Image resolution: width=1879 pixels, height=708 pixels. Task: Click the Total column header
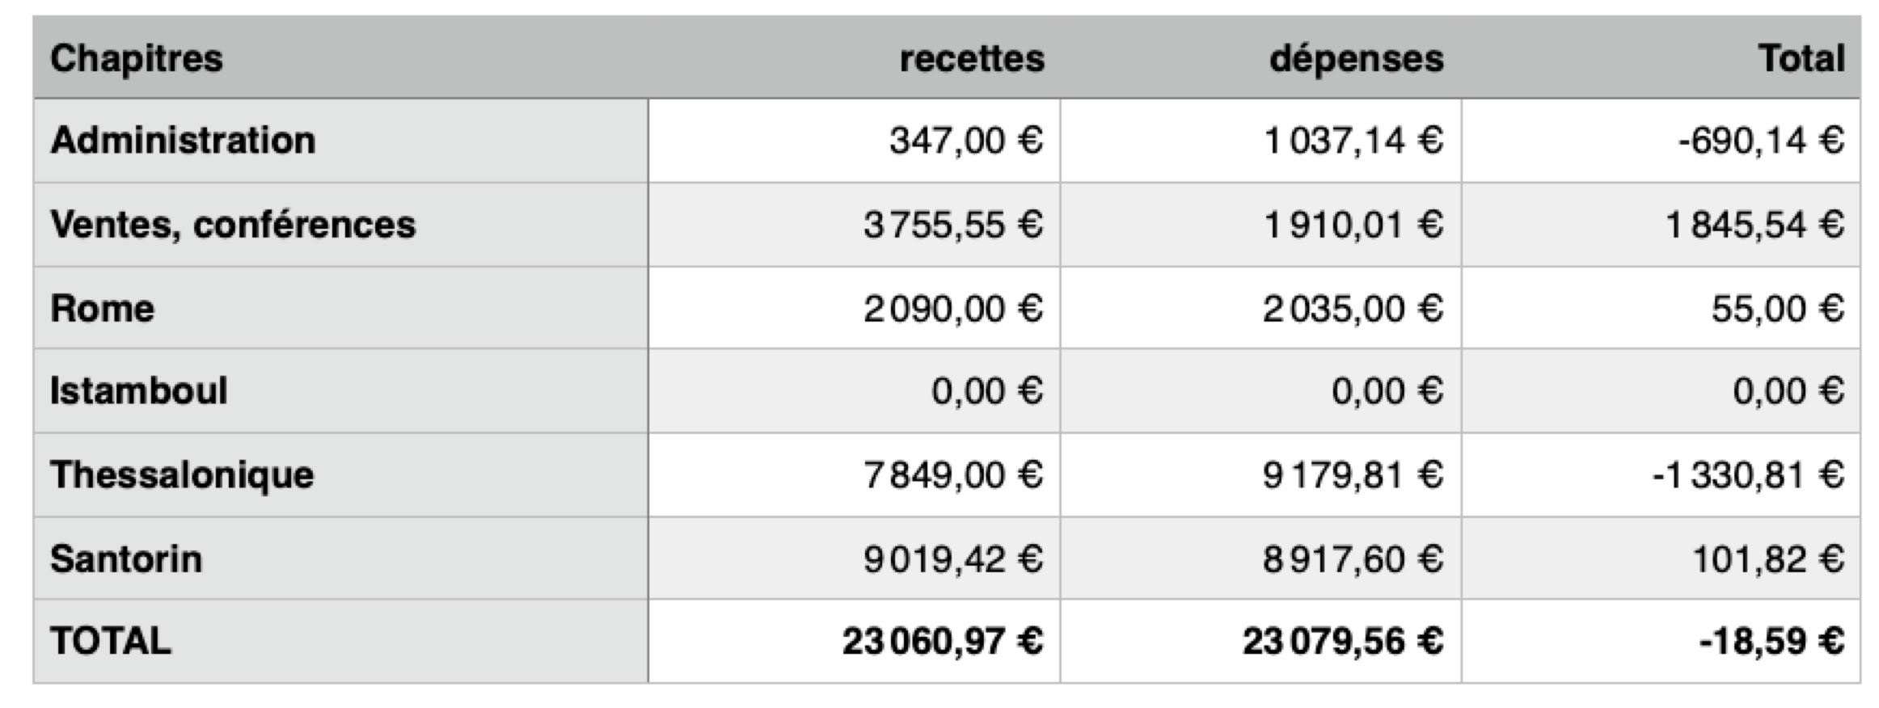point(1801,59)
